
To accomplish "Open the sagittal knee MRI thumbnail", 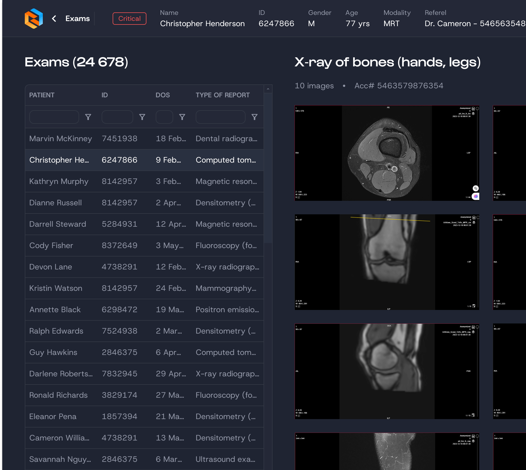I will 387,371.
